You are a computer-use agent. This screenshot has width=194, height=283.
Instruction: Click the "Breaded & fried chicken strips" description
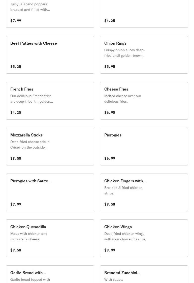[x=123, y=190]
